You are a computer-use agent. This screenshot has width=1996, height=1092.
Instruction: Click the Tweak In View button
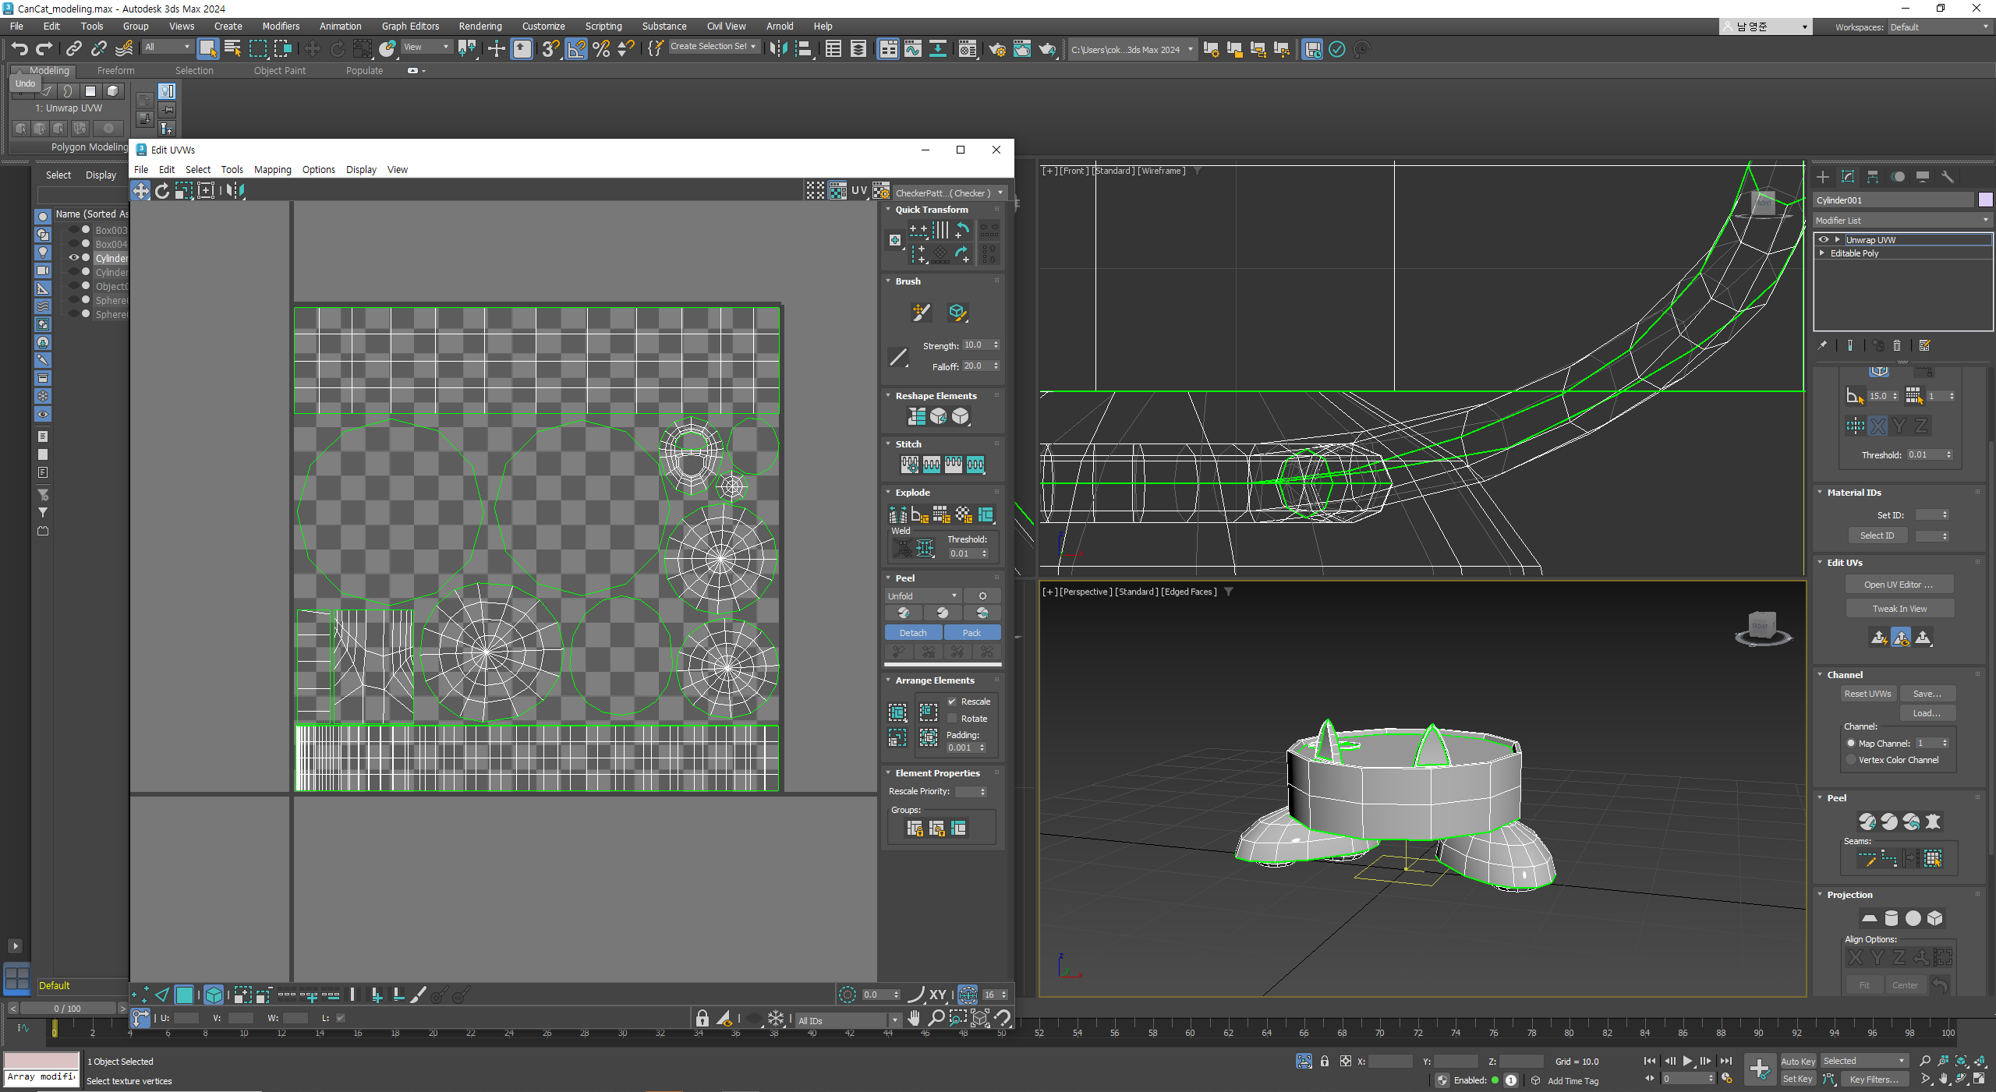pos(1899,609)
